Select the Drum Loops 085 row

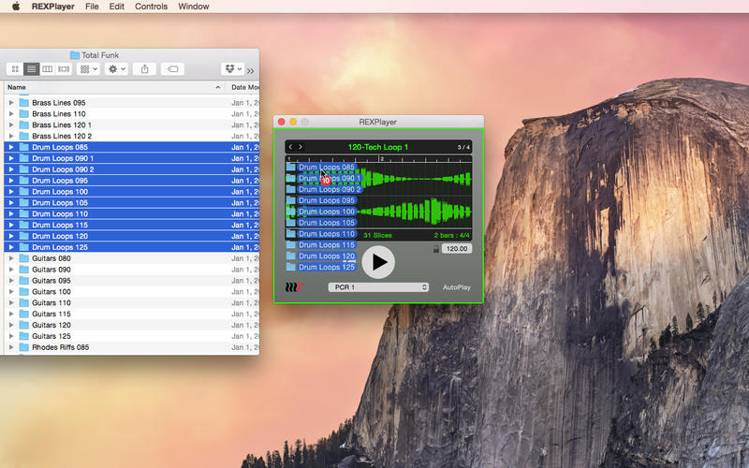131,147
